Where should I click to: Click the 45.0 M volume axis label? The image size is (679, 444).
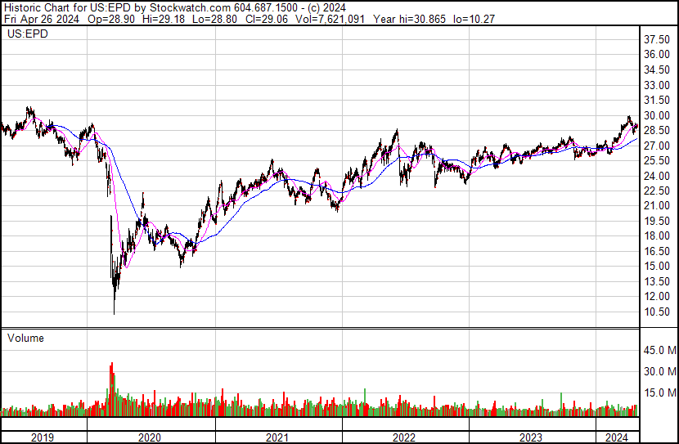[x=659, y=351]
